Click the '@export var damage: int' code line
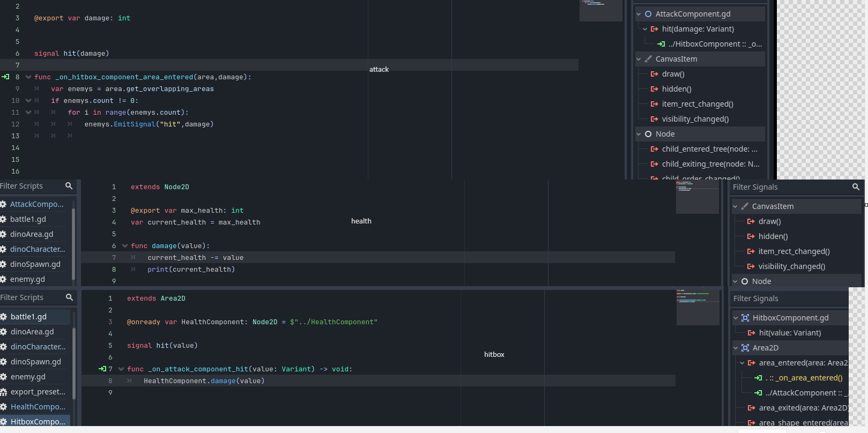This screenshot has height=433, width=868. (x=83, y=18)
